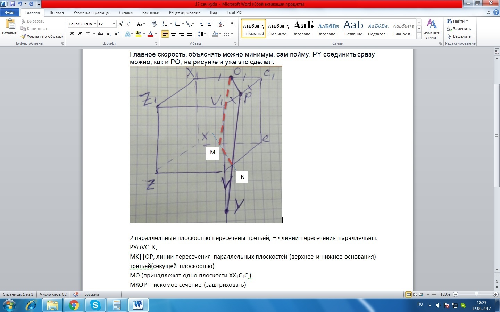Click the Shrink Font icon
Screen dimensions: 500x312
(128, 24)
